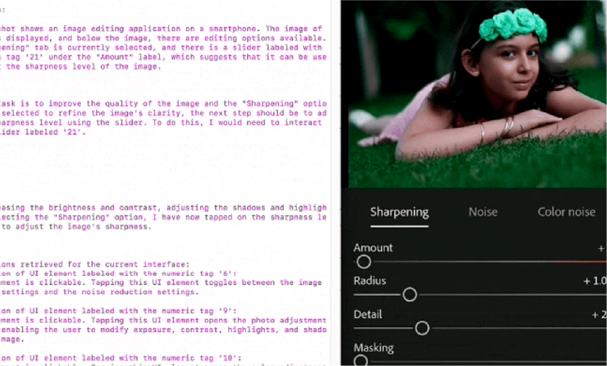Image resolution: width=607 pixels, height=366 pixels.
Task: Click the Detail value readout
Action: [x=598, y=314]
